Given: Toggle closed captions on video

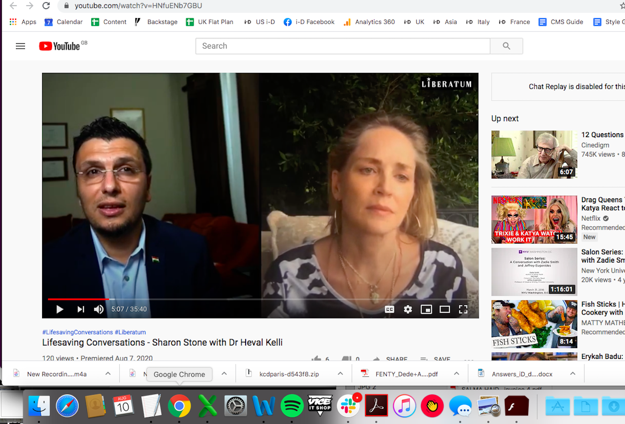Looking at the screenshot, I should tap(389, 309).
